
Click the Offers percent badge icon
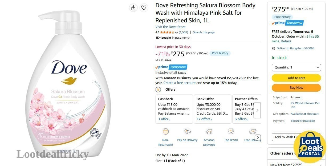[x=158, y=90]
